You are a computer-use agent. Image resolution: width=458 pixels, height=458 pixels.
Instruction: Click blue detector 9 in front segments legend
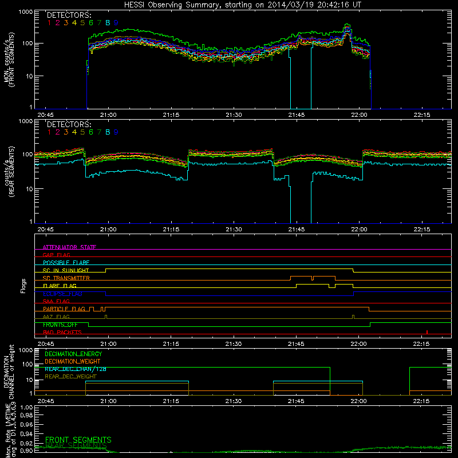(116, 22)
